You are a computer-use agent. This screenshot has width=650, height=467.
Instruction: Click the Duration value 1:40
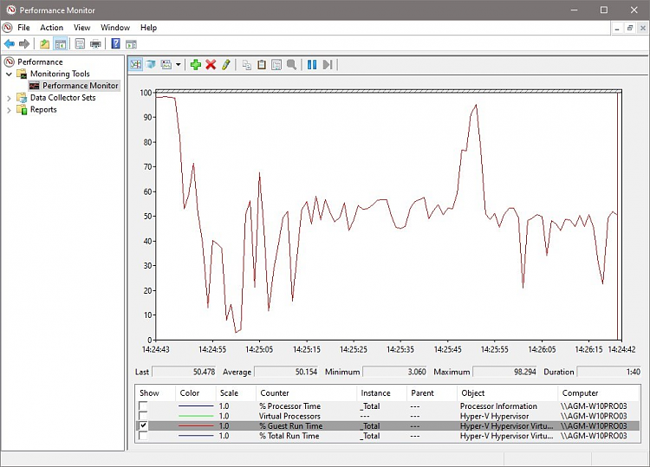coord(609,372)
